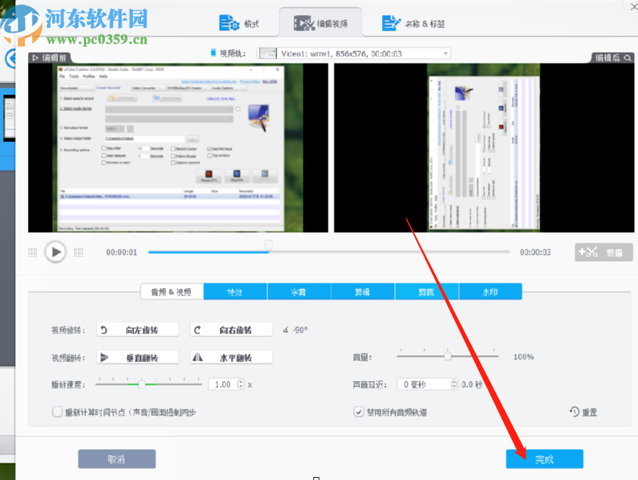The image size is (638, 480).
Task: Click the volume slider handle
Action: pos(448,356)
